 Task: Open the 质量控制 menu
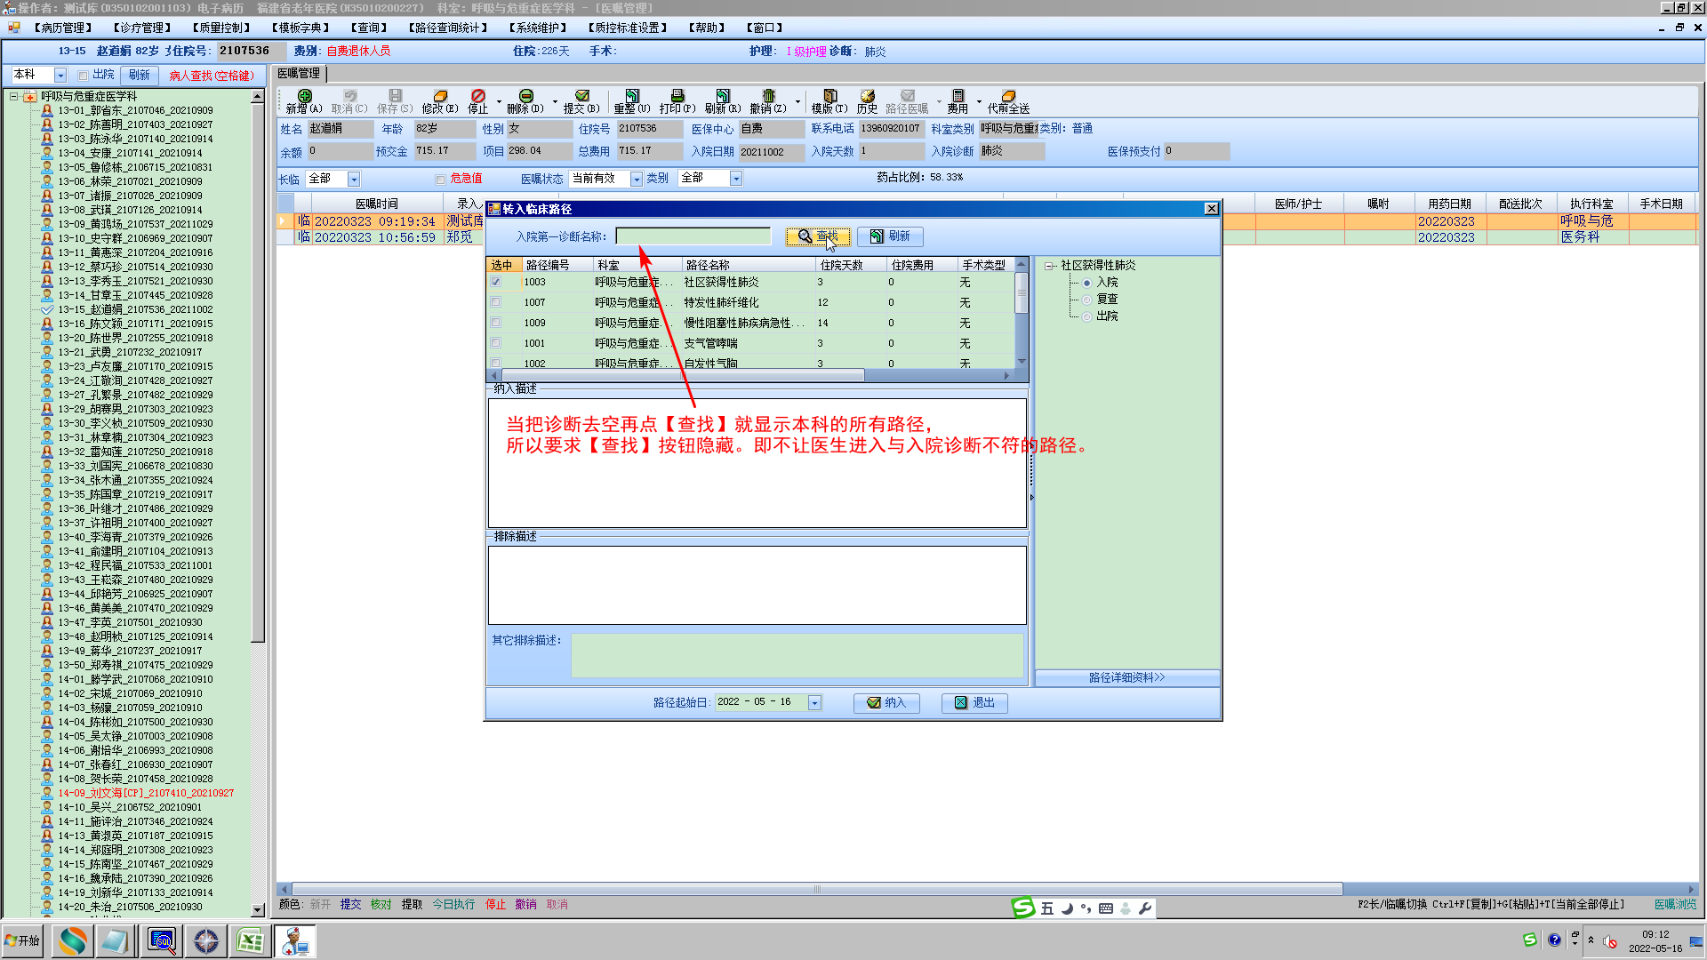click(220, 28)
